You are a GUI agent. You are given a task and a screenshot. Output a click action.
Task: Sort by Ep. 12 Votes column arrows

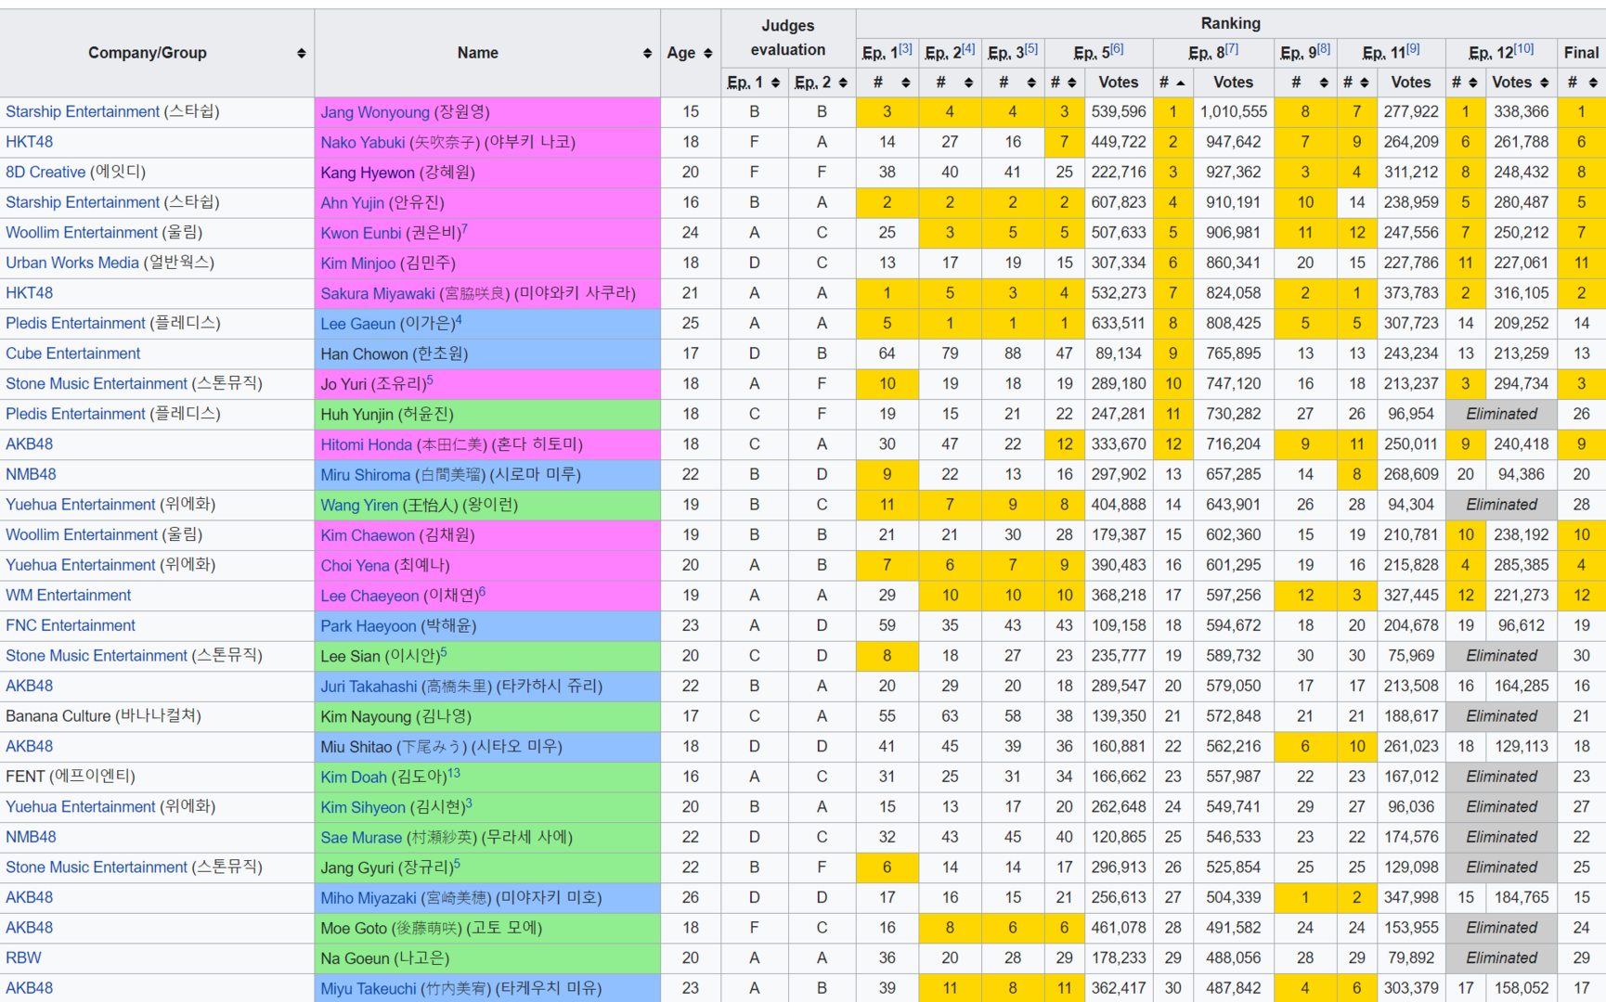1545,83
